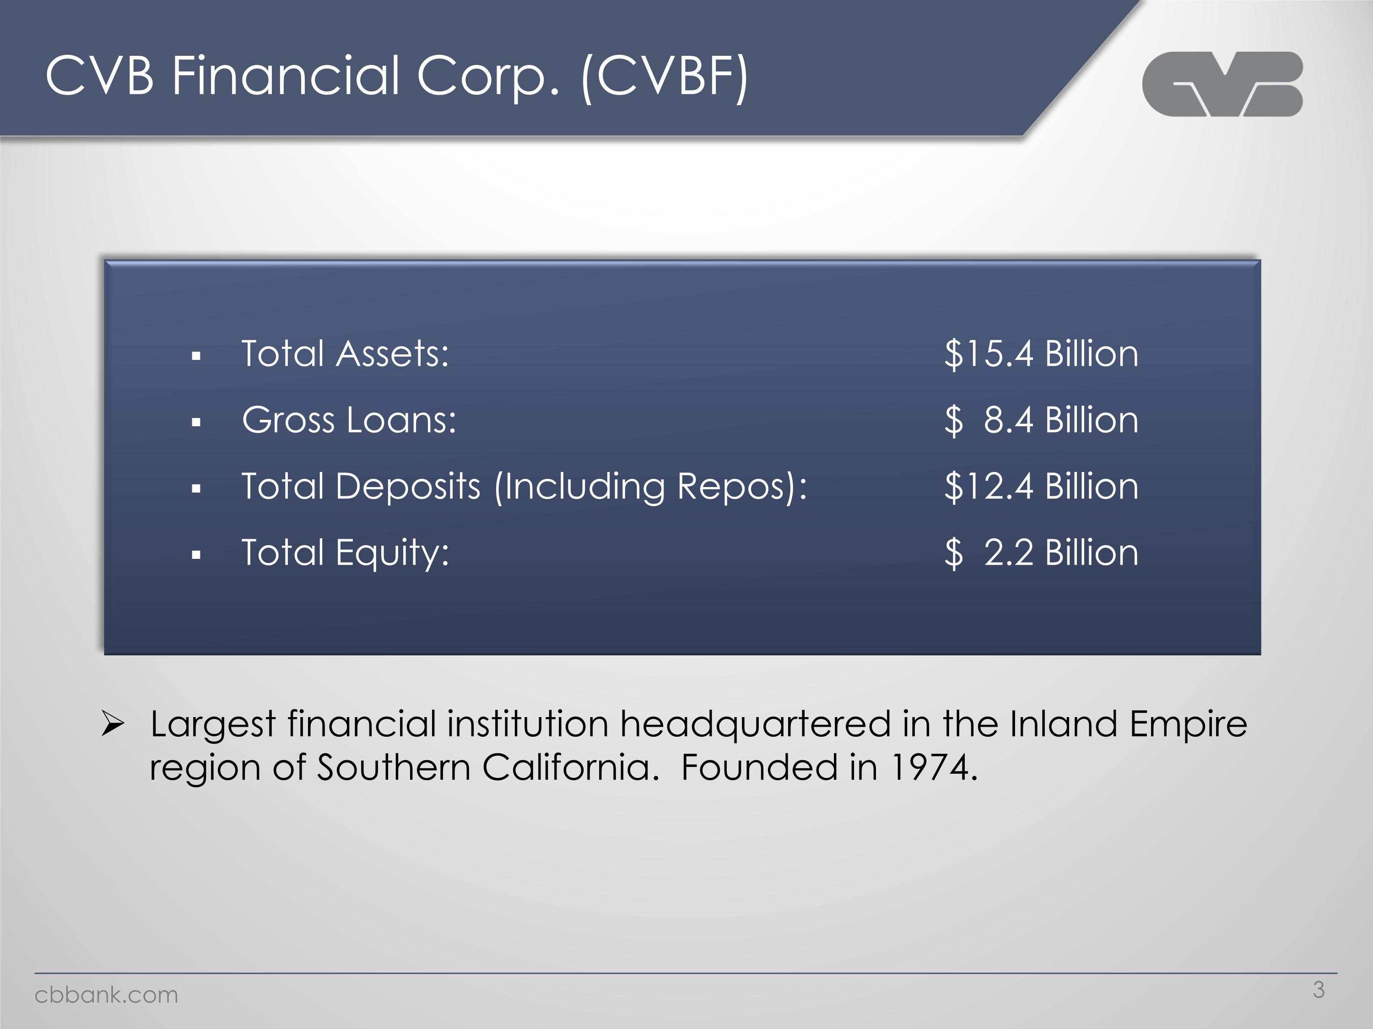The width and height of the screenshot is (1373, 1029).
Task: Click the arrow bullet before 'Largest financial institution'
Action: [113, 724]
